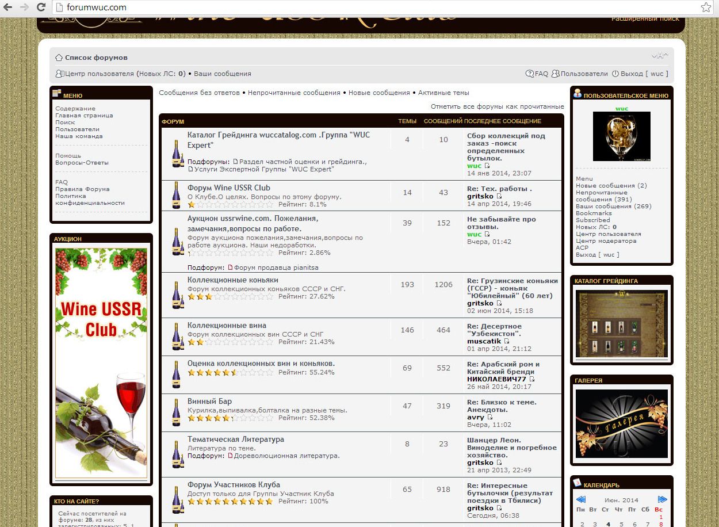The width and height of the screenshot is (719, 527).
Task: Click the view-latest-post icon next to muscatik
Action: (507, 341)
